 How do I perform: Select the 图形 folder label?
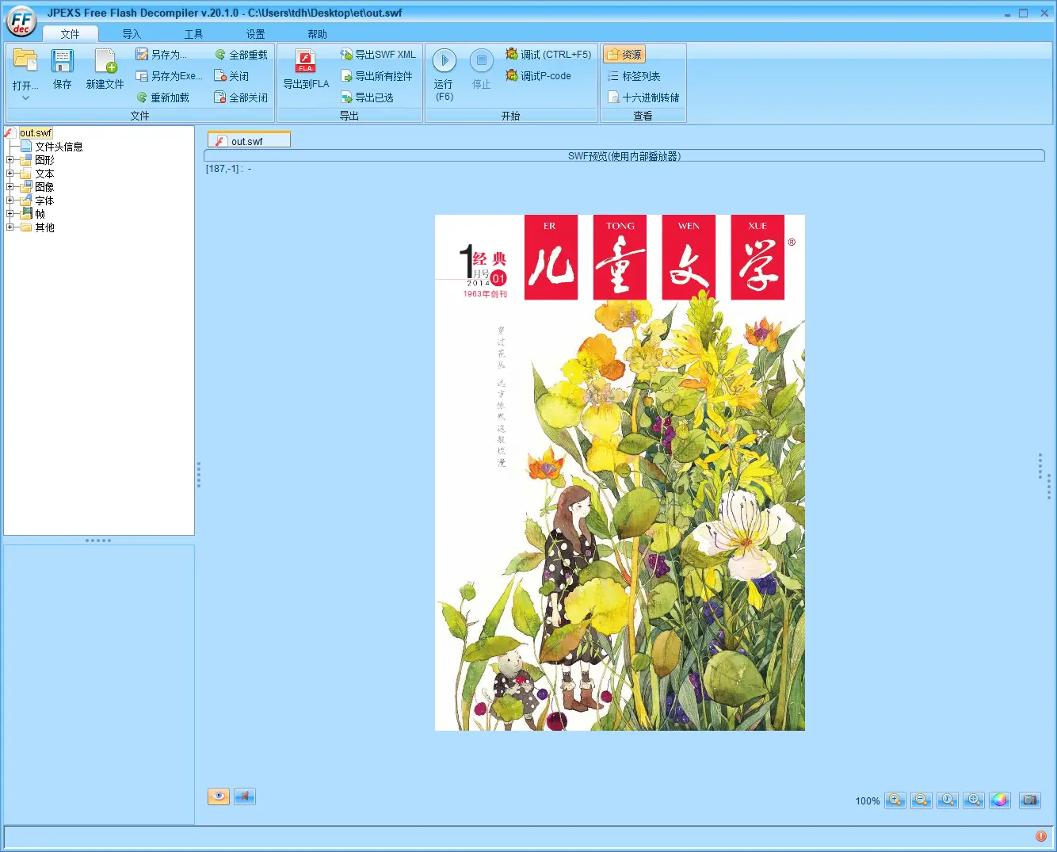(x=44, y=160)
